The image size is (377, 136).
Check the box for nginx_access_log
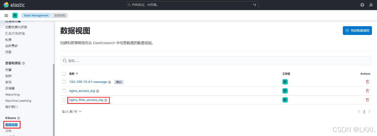pyautogui.click(x=64, y=91)
